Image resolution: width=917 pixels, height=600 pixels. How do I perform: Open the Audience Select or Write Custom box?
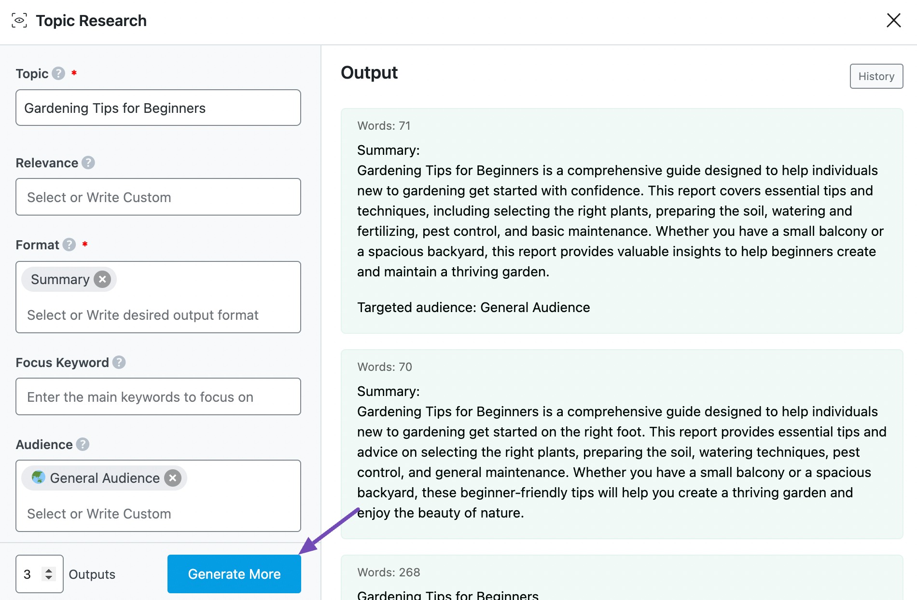click(158, 496)
